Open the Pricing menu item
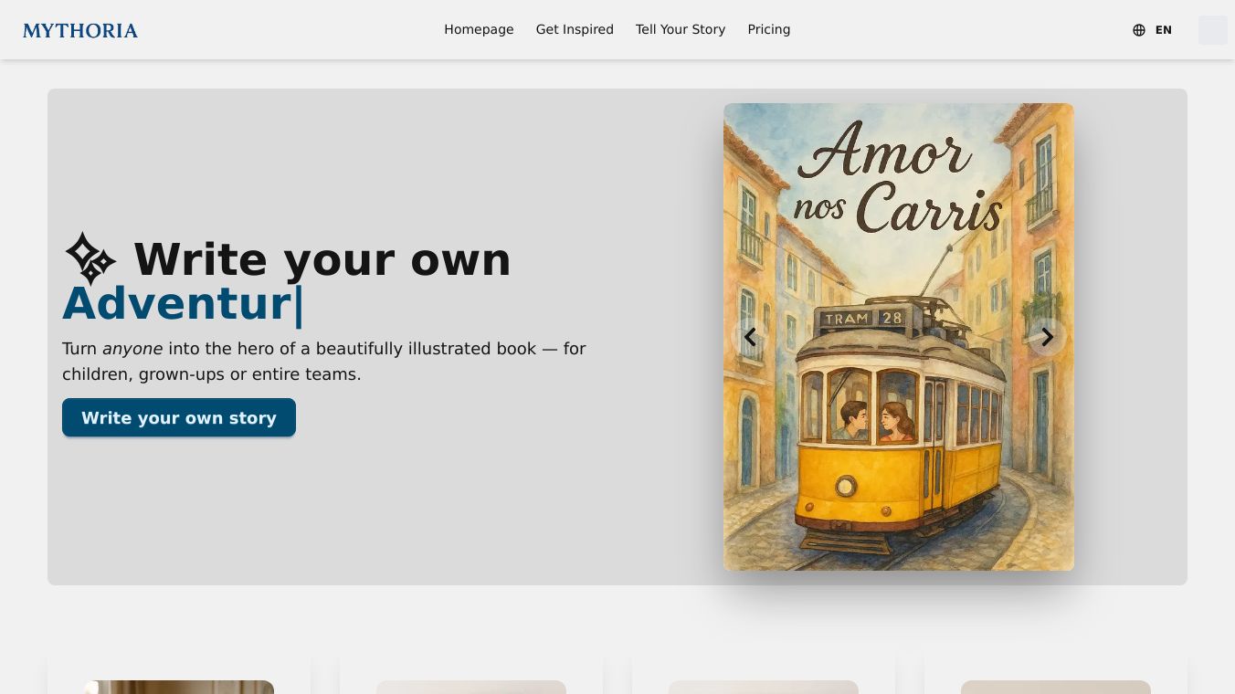Screen dimensions: 1235x694 (769, 29)
